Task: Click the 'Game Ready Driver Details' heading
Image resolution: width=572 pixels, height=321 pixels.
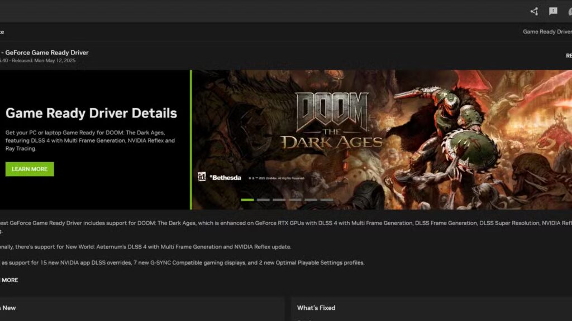Action: coord(91,113)
